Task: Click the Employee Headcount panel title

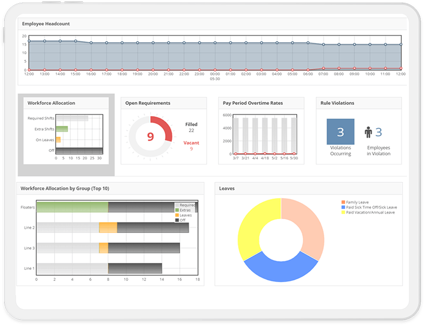Action: click(x=46, y=24)
